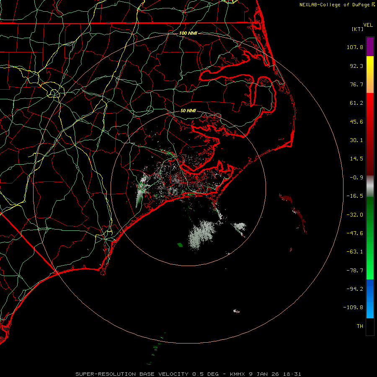Click the TH threshold label
The width and height of the screenshot is (377, 377).
point(360,326)
